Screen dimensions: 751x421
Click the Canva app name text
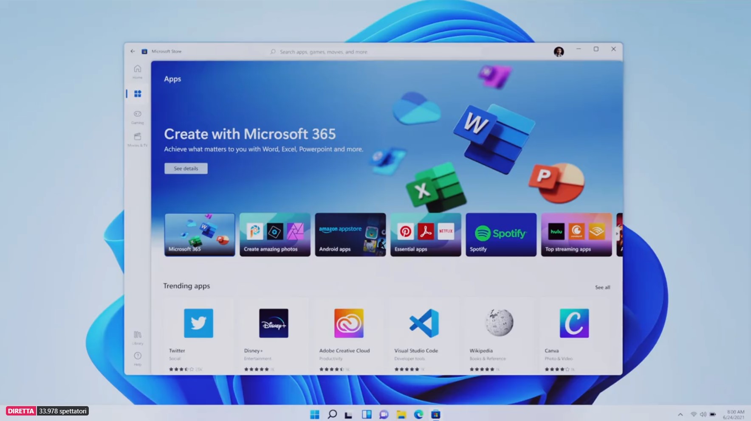(551, 351)
